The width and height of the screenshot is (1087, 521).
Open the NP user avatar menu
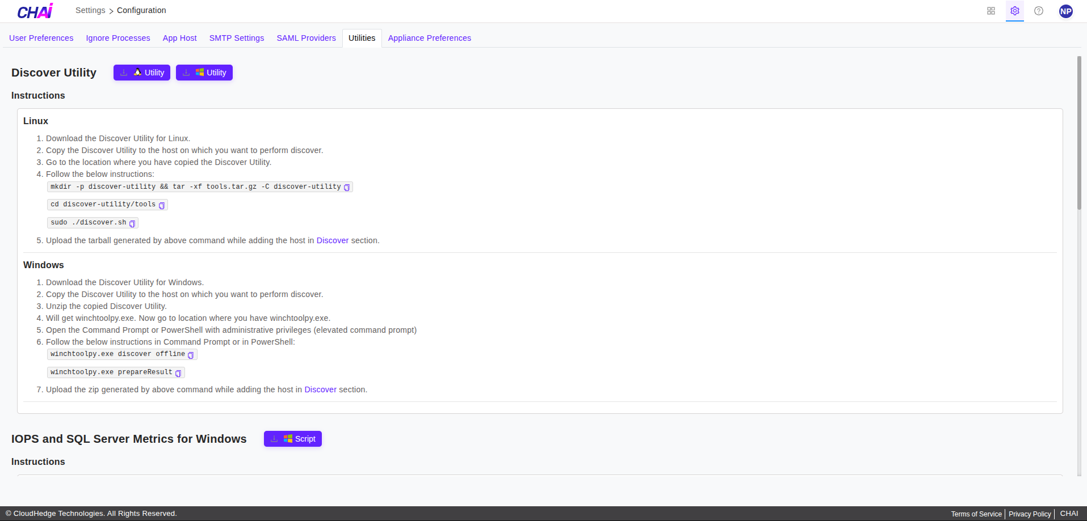point(1065,11)
